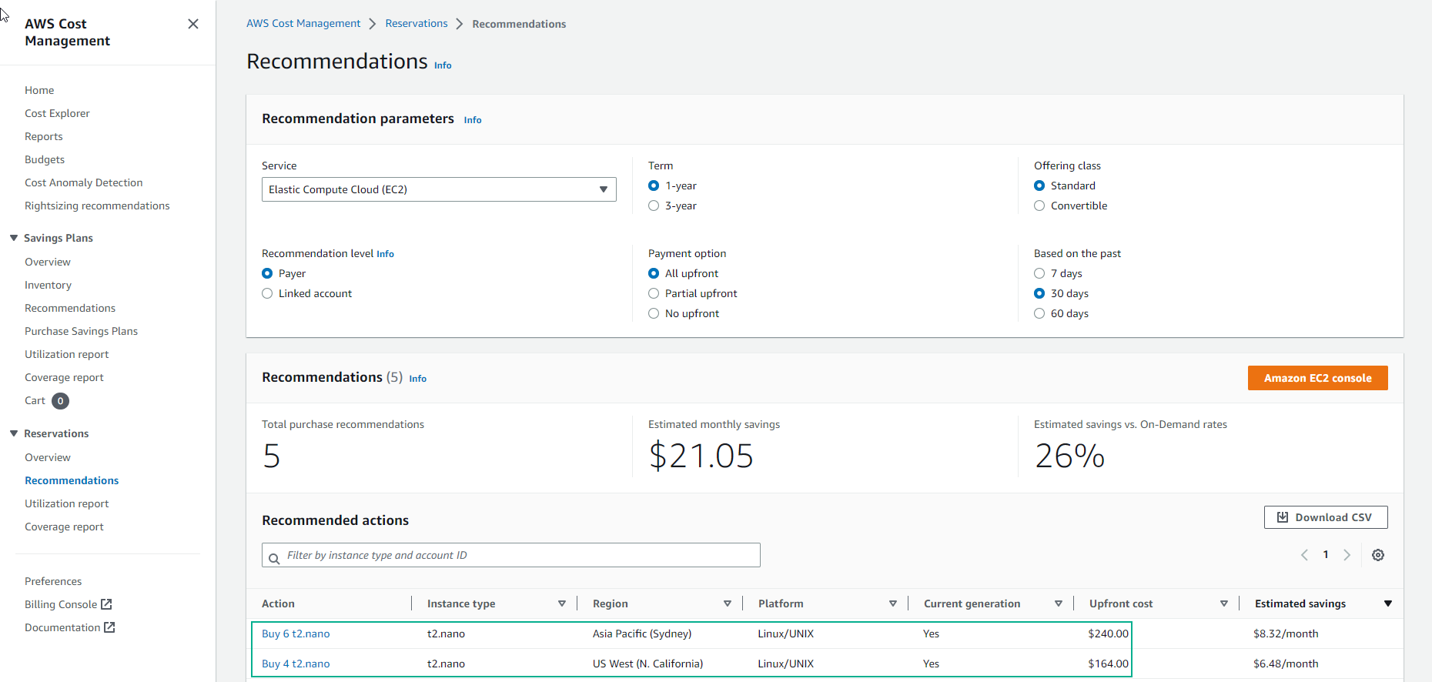Go to next page of recommended actions
The height and width of the screenshot is (682, 1432).
(x=1347, y=555)
